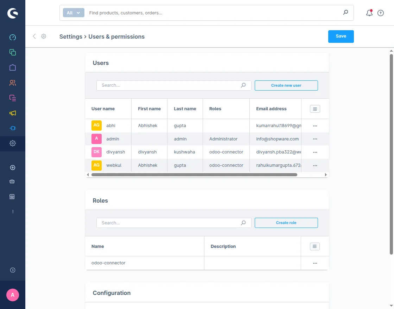Image resolution: width=394 pixels, height=309 pixels.
Task: Open the All search filter dropdown
Action: click(74, 13)
